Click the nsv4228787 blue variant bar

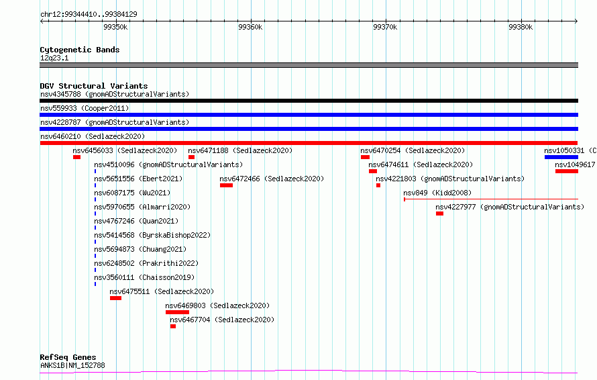pos(309,129)
